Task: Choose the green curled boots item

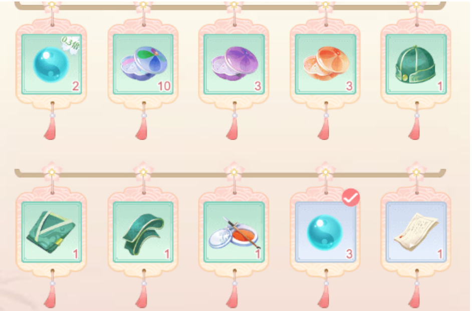Action: [143, 232]
